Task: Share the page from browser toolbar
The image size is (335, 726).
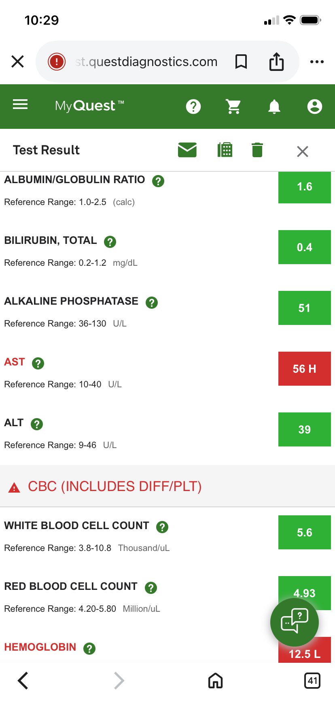Action: tap(277, 62)
